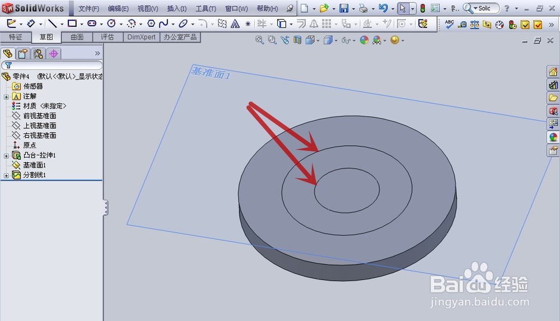Expand the 凸台-拉伸1 feature node
Image resolution: width=560 pixels, height=321 pixels.
[6, 156]
